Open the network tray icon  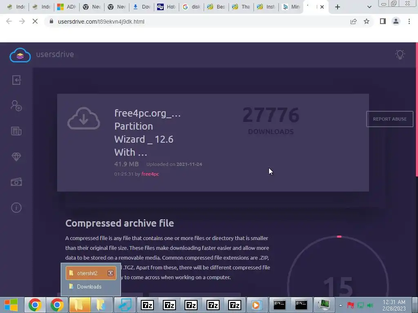[x=360, y=305]
